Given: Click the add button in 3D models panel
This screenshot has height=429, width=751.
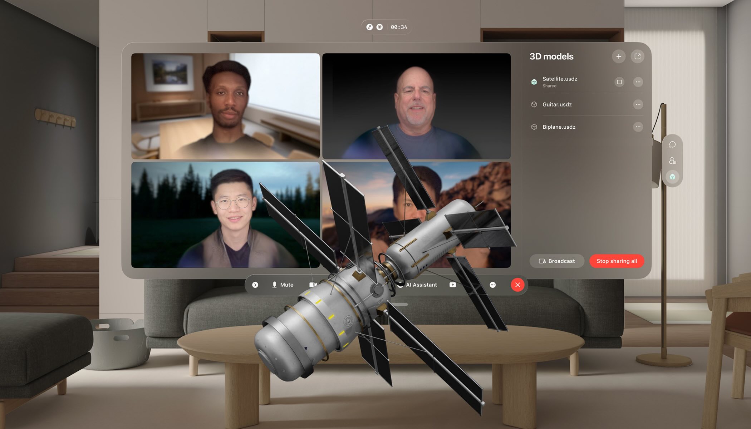Looking at the screenshot, I should (x=619, y=56).
